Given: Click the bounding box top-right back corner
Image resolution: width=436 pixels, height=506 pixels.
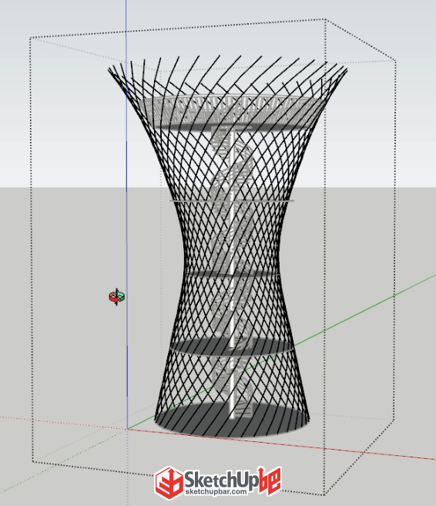Looking at the screenshot, I should click(395, 60).
